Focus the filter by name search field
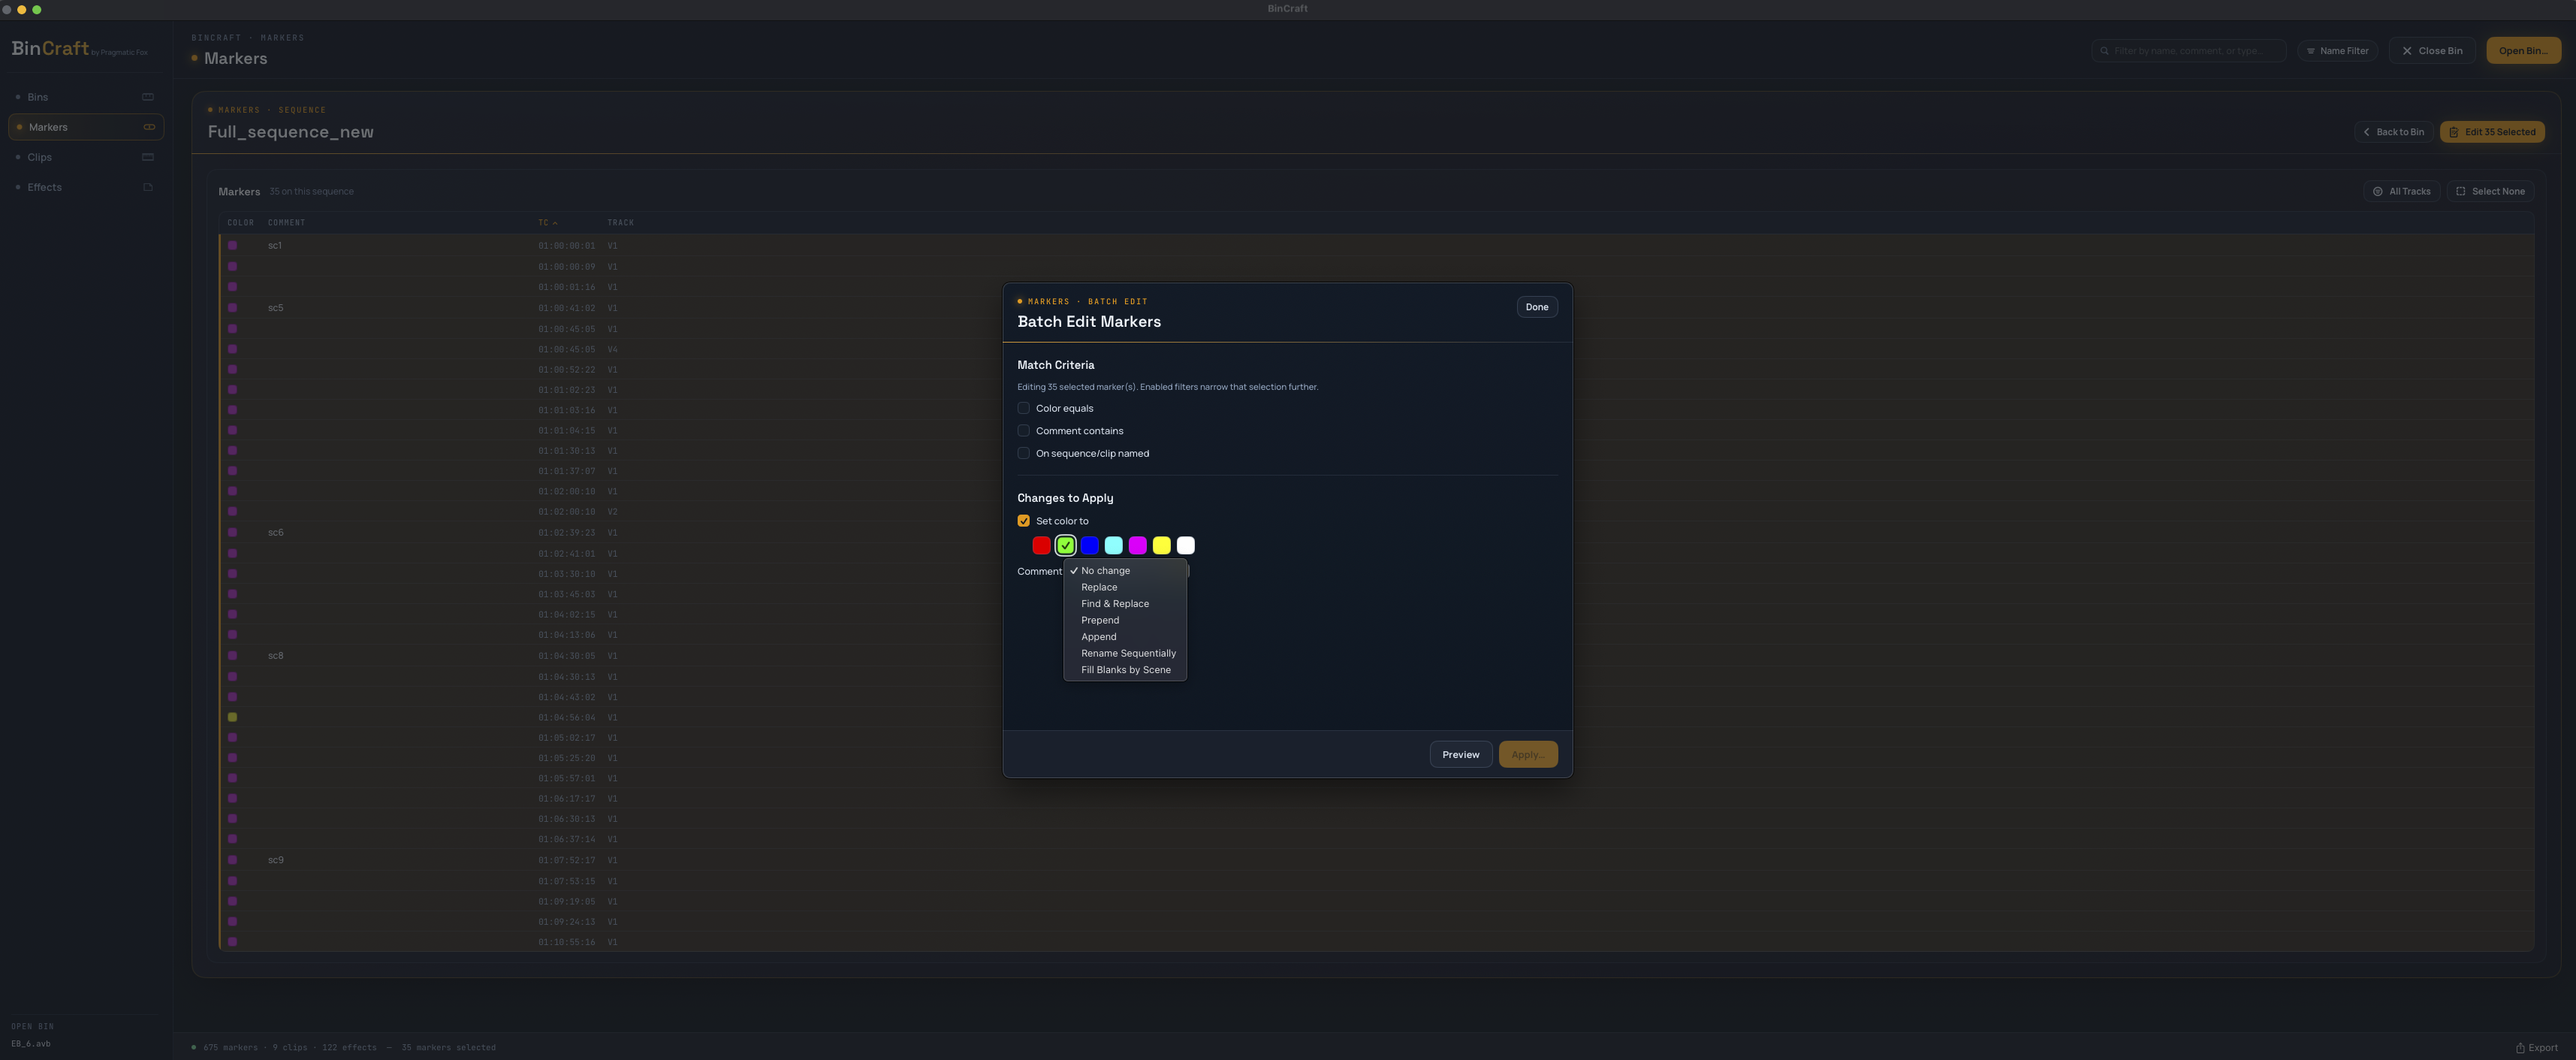The height and width of the screenshot is (1060, 2576). 2188,51
